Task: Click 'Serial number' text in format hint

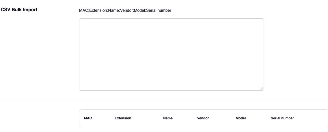Action: point(159,11)
